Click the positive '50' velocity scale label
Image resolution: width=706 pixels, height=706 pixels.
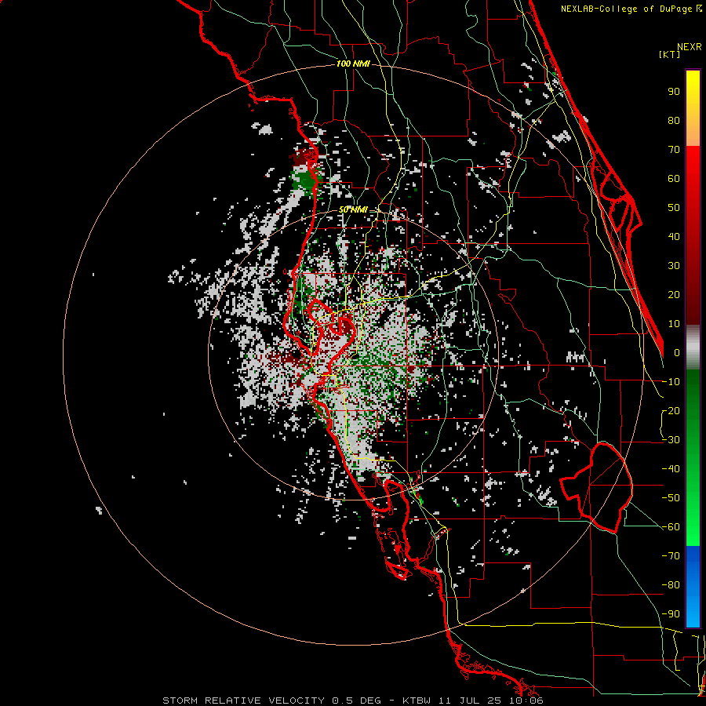point(674,208)
